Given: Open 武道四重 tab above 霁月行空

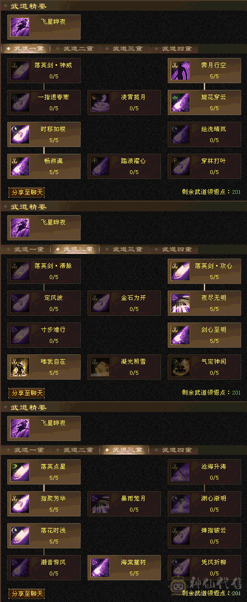Looking at the screenshot, I should click(x=176, y=49).
